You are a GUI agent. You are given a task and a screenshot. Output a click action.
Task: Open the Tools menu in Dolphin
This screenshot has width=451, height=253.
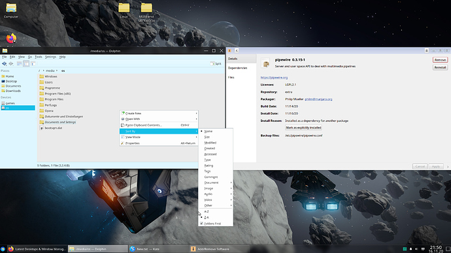[39, 57]
